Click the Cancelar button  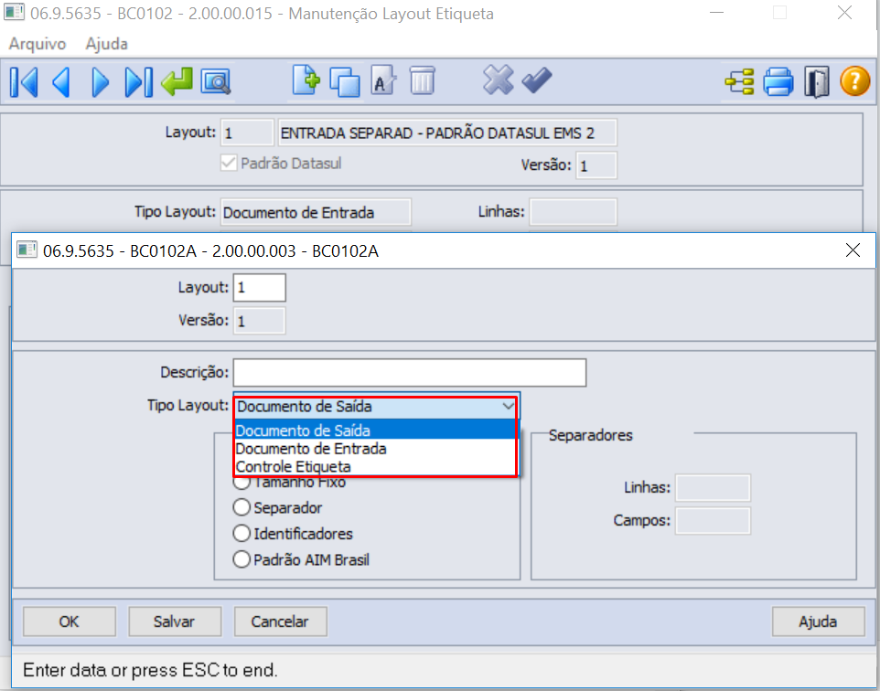(280, 622)
